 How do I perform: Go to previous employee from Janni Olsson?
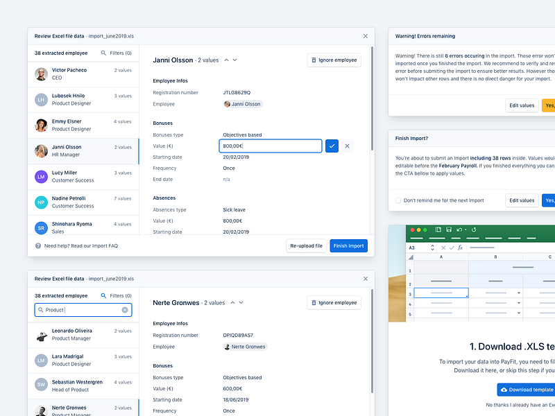pos(227,60)
